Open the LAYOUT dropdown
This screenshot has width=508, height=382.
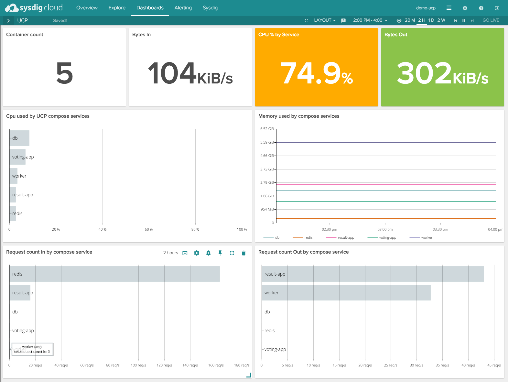pyautogui.click(x=325, y=20)
